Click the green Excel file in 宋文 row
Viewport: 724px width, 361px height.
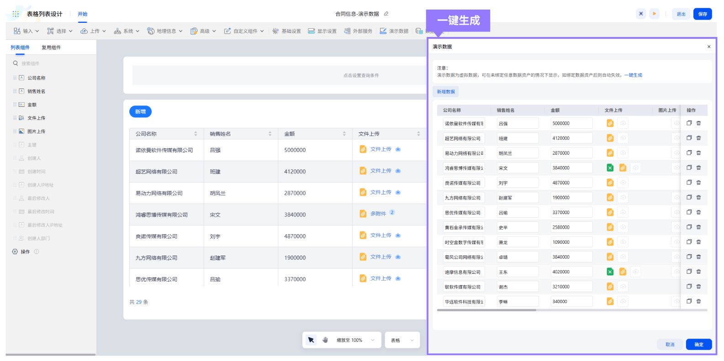point(610,168)
